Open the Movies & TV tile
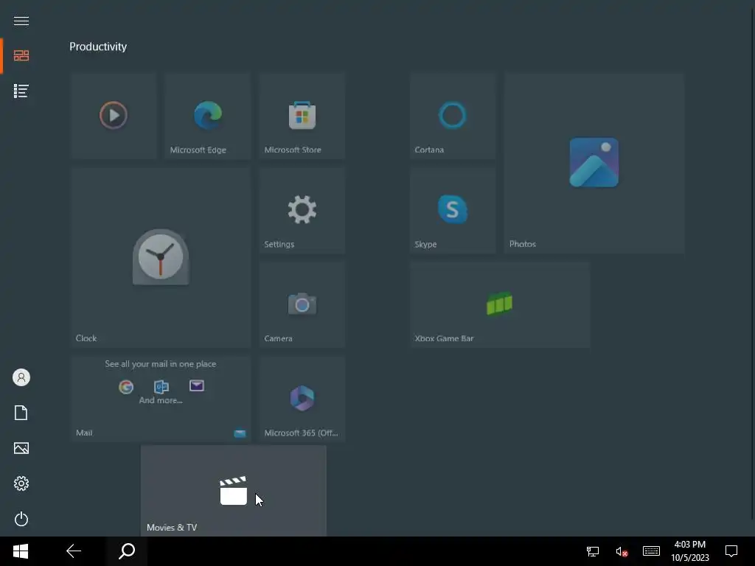This screenshot has width=755, height=566. coord(234,490)
